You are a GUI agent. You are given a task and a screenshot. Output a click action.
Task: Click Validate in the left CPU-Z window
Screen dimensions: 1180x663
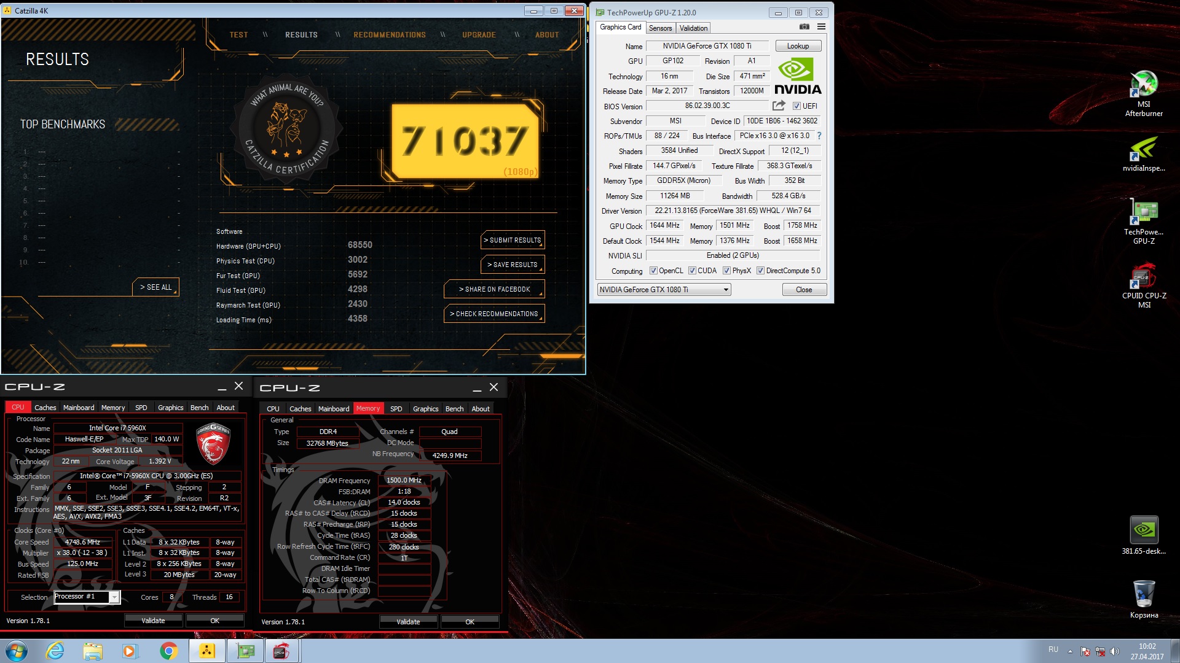coord(153,621)
